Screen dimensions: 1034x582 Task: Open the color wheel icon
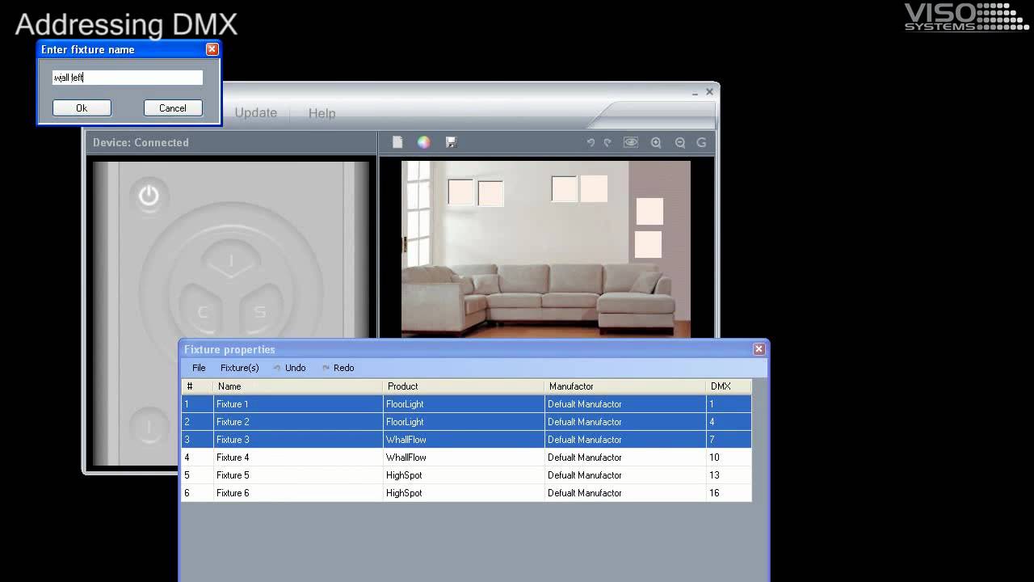[x=423, y=142]
